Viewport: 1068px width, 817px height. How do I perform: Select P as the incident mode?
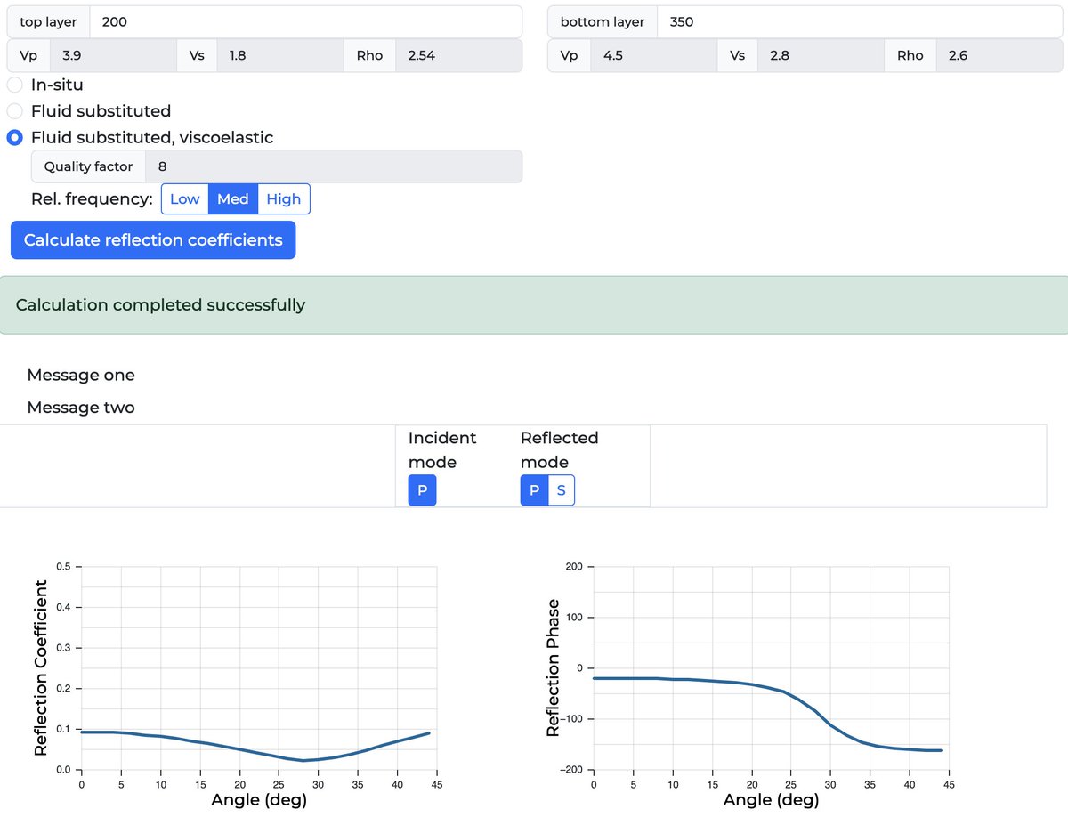(x=422, y=489)
